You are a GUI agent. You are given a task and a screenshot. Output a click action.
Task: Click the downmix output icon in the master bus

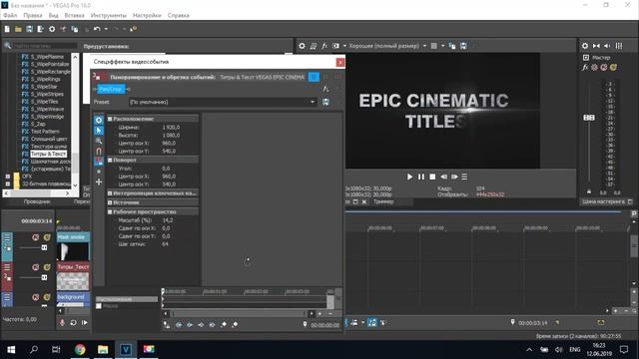click(596, 46)
